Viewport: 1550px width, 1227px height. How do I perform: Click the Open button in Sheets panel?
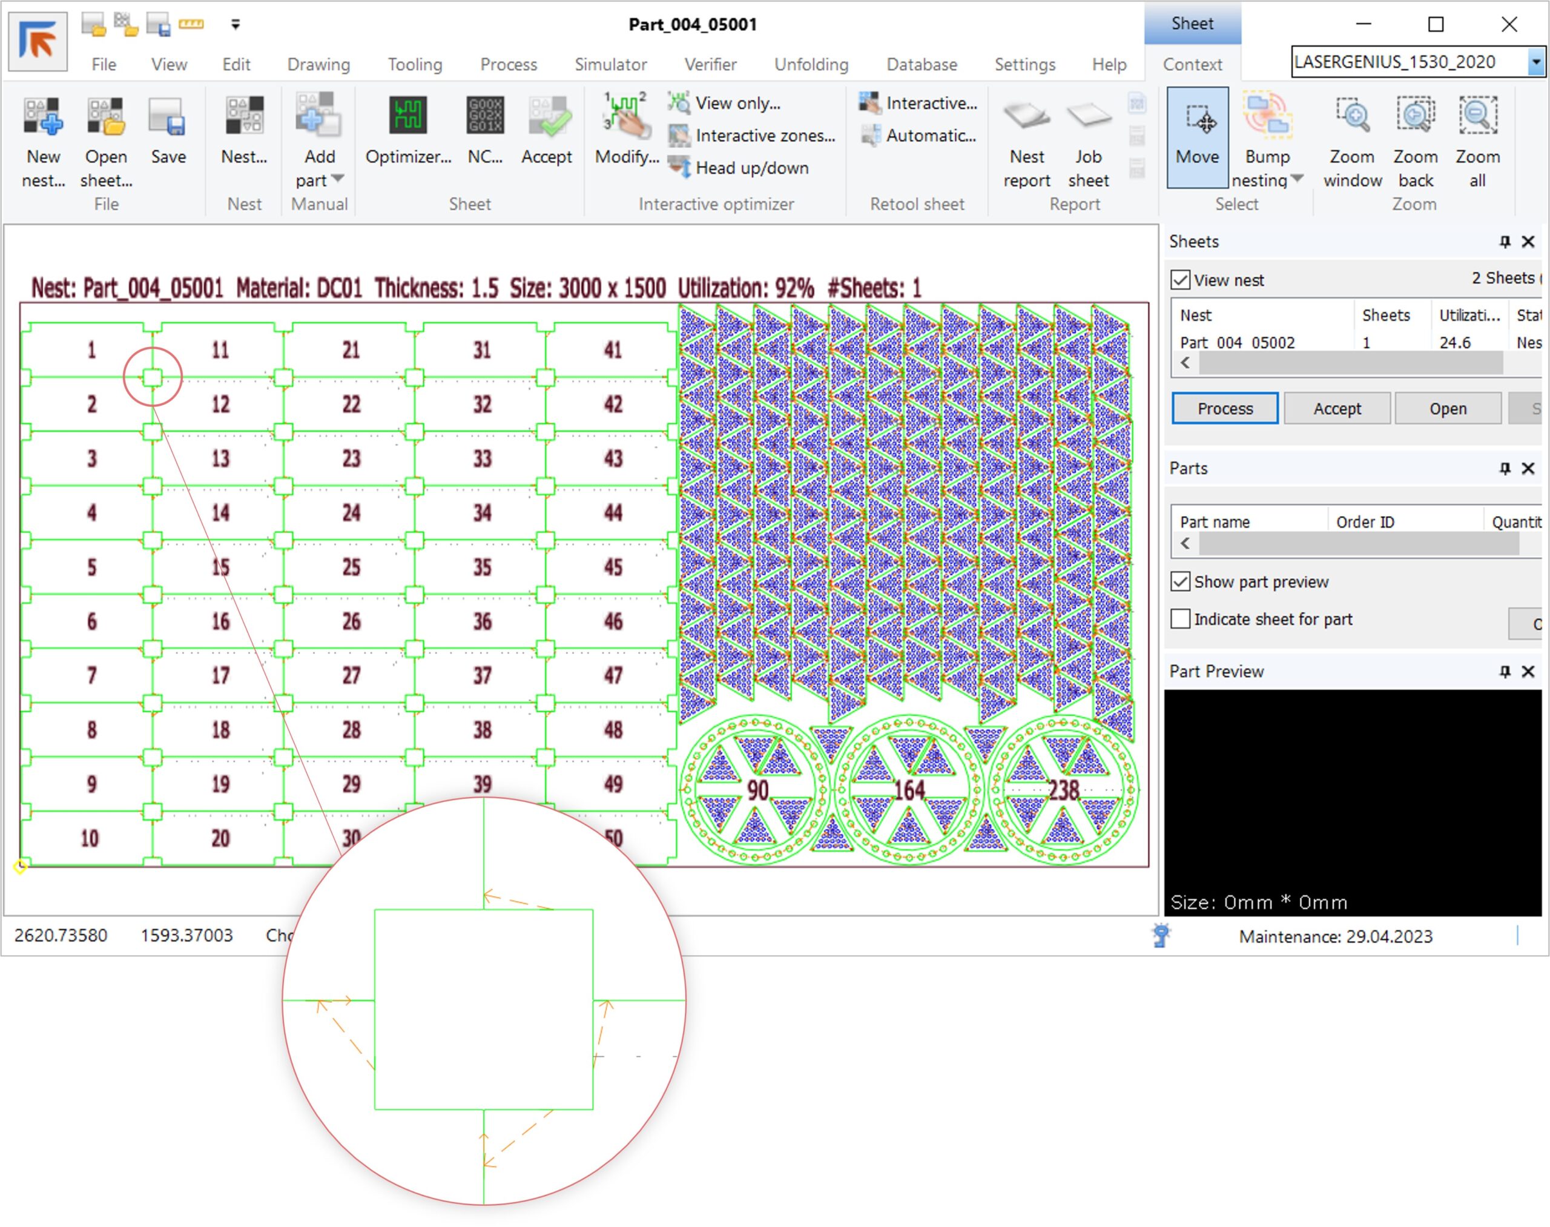pyautogui.click(x=1447, y=409)
